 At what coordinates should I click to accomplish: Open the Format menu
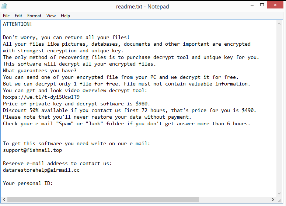(x=34, y=16)
